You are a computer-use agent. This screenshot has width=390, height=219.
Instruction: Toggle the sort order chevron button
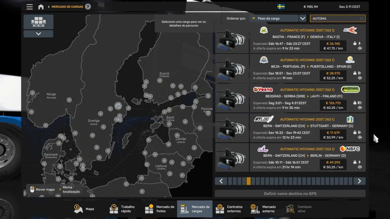[x=303, y=18]
